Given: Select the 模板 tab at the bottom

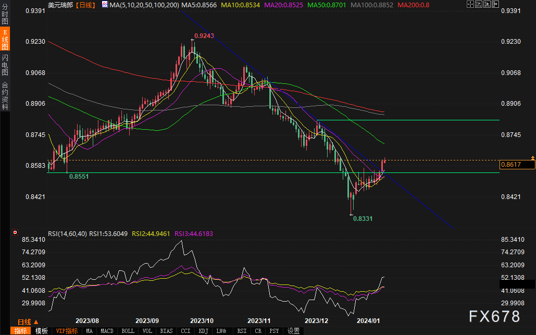Looking at the screenshot, I should click(41, 331).
